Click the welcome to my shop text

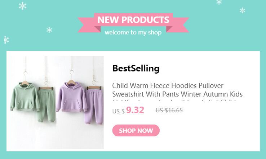tap(133, 32)
